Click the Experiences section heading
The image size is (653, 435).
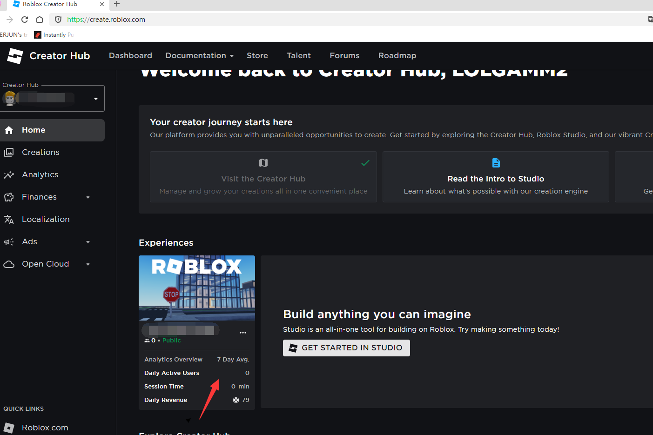(x=166, y=243)
